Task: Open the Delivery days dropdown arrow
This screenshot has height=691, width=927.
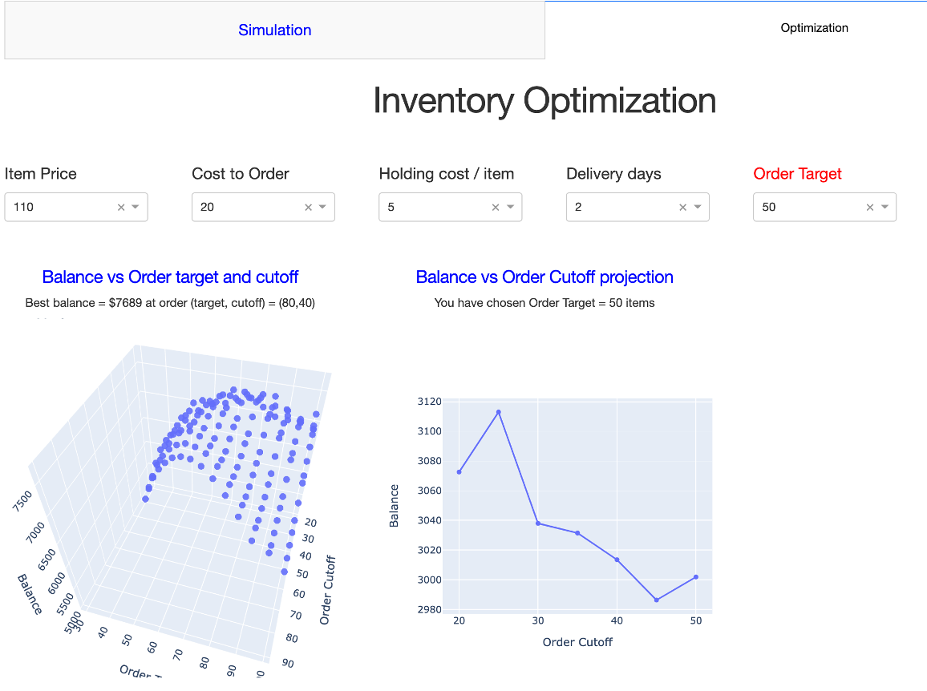Action: (697, 207)
